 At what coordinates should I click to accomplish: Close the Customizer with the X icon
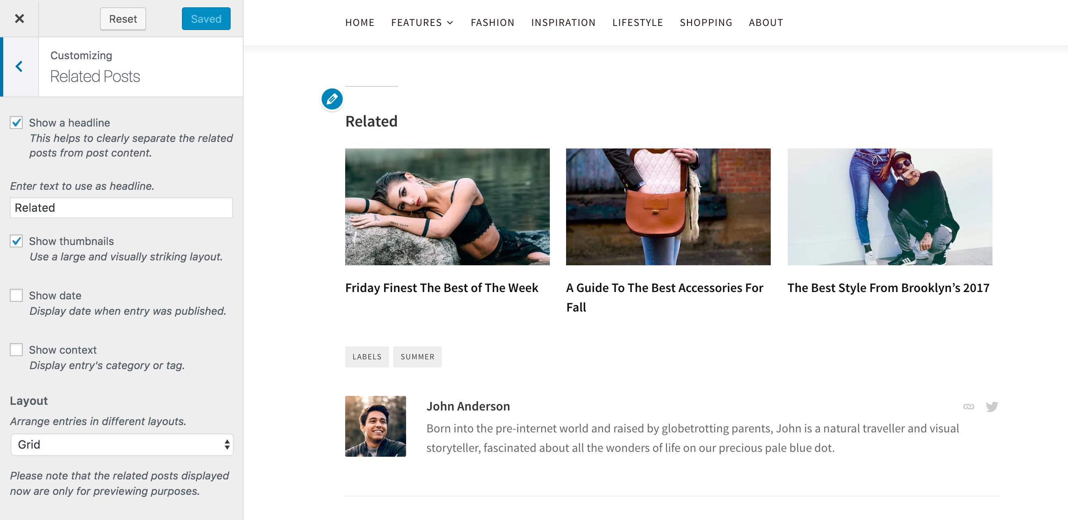tap(19, 19)
